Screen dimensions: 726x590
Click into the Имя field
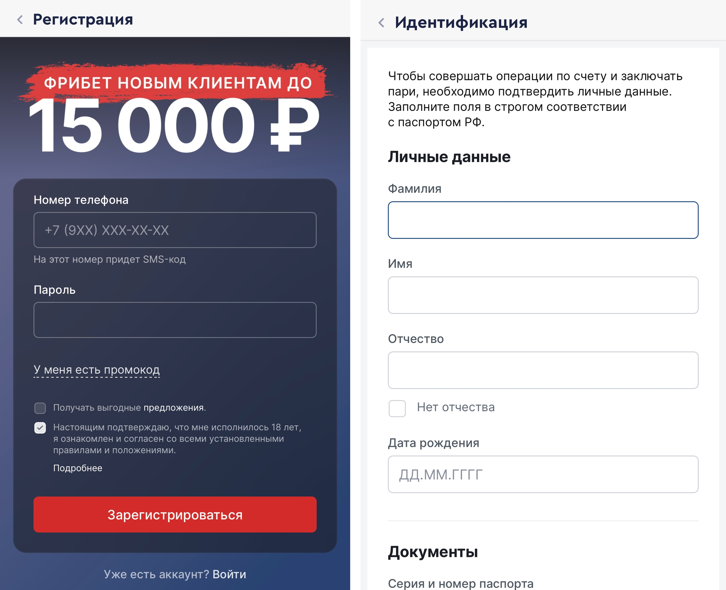543,295
